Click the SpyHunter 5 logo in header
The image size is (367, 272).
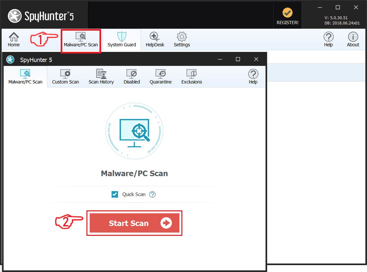click(x=41, y=16)
